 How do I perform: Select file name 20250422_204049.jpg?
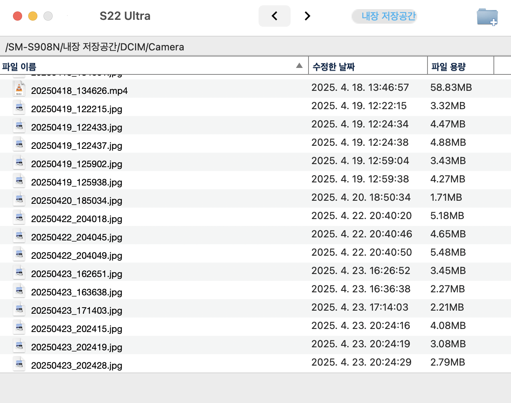77,256
